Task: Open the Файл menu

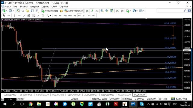Action: click(x=8, y=7)
